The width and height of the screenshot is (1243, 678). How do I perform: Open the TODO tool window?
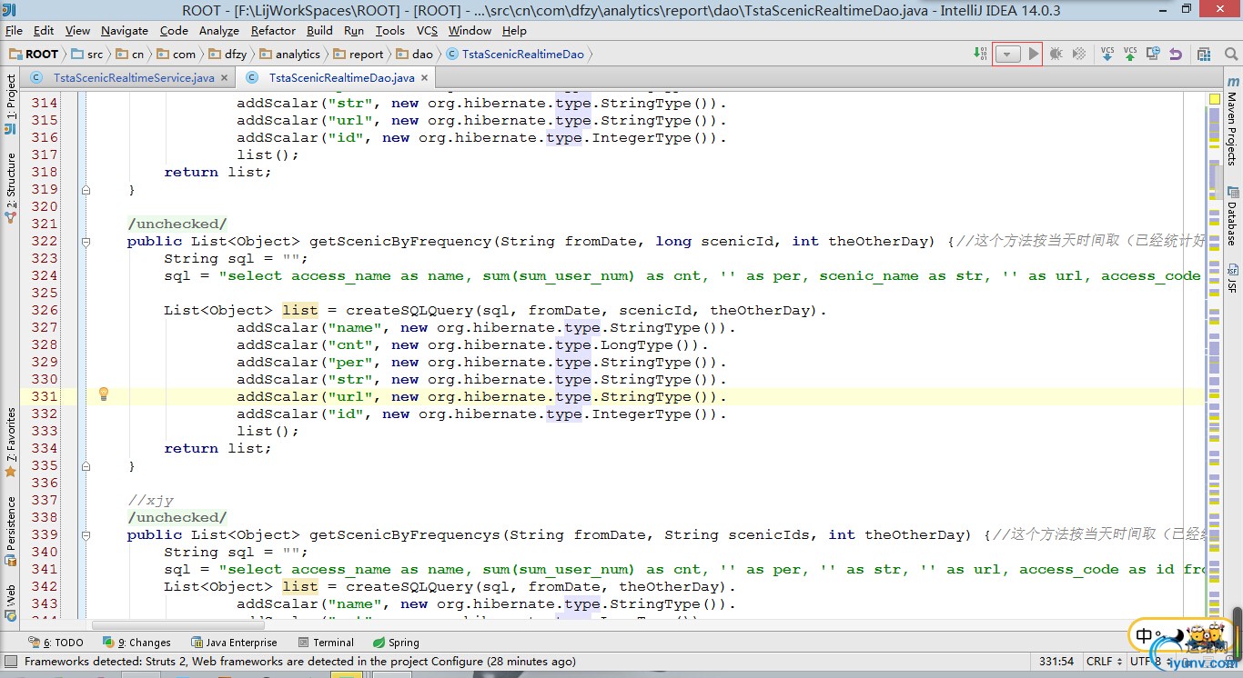pos(56,643)
